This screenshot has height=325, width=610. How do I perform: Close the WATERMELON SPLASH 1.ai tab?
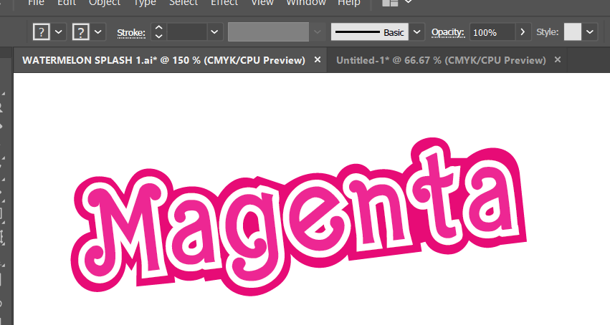[318, 60]
